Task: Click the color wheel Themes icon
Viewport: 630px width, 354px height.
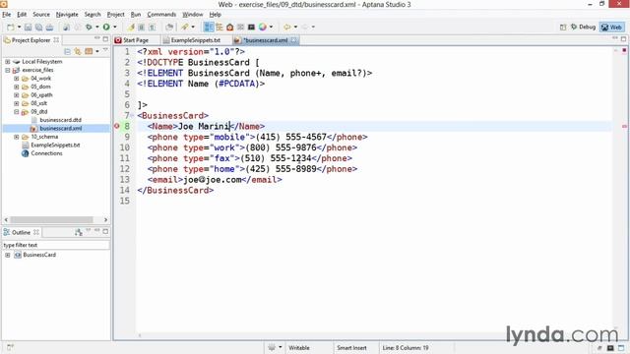Action: tap(263, 27)
